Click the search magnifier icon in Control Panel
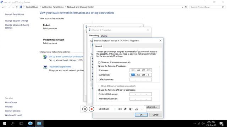 coord(223,7)
